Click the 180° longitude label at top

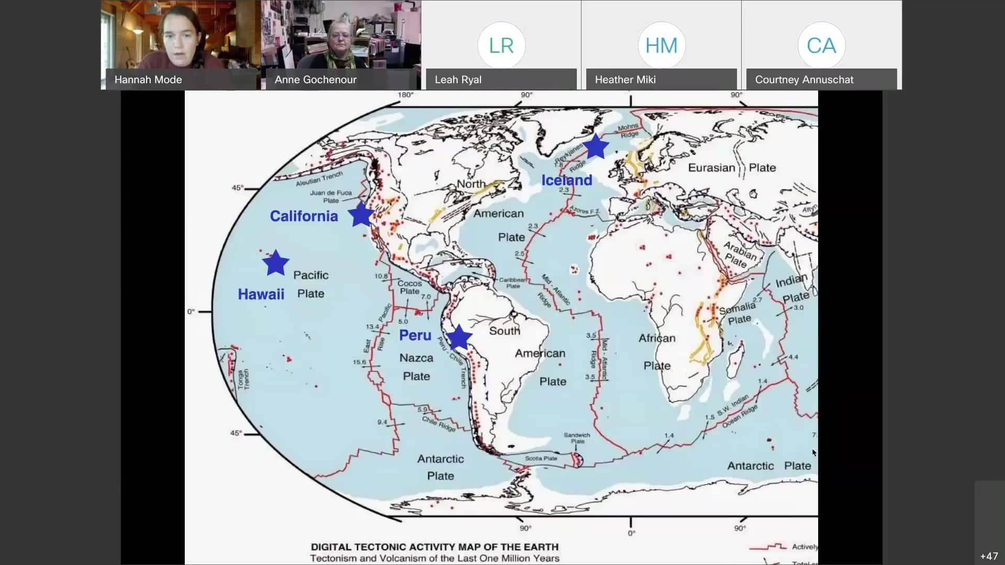tap(406, 95)
